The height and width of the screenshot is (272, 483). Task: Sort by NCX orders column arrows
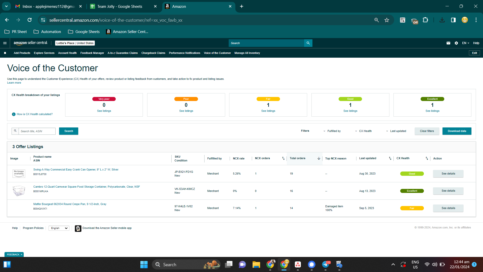click(283, 158)
